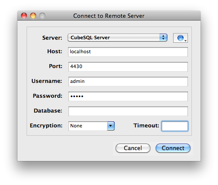The height and width of the screenshot is (185, 218).
Task: Click into the masked Password field
Action: (128, 96)
